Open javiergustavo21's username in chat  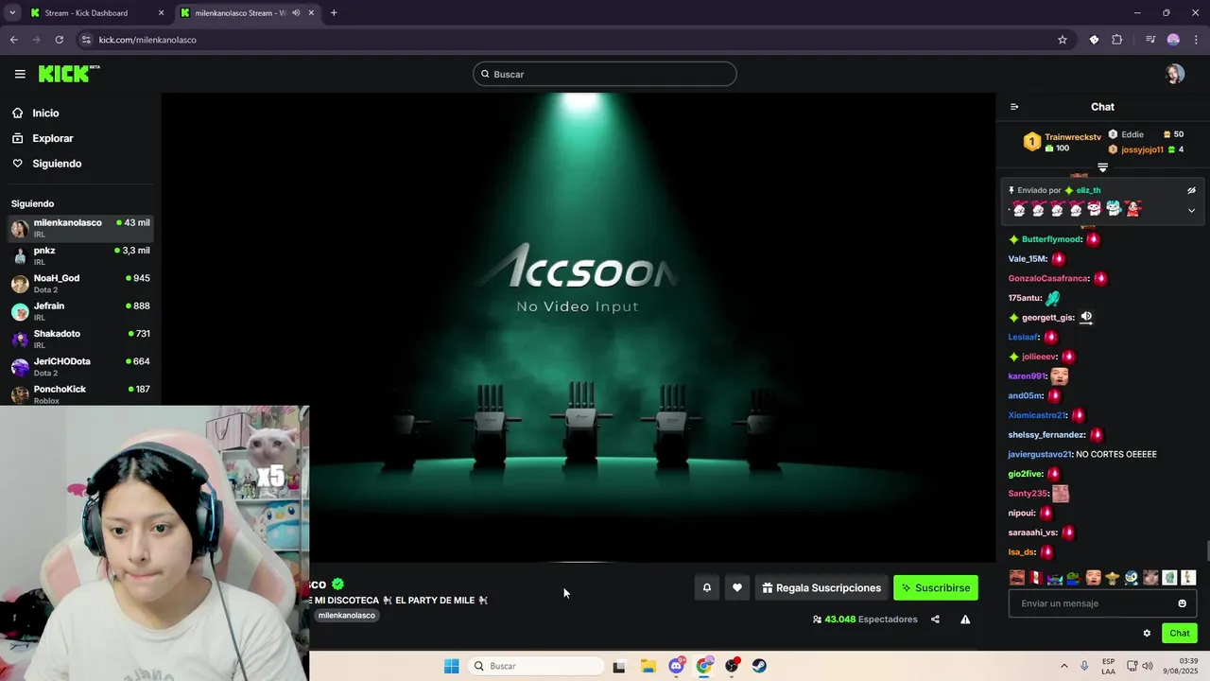[x=1040, y=454]
